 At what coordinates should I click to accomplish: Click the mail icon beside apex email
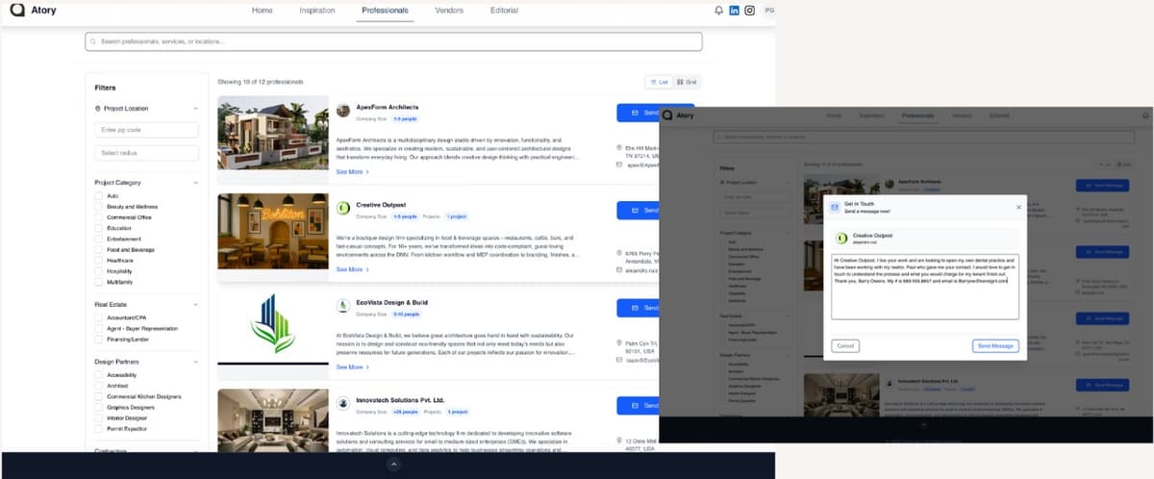pos(619,164)
